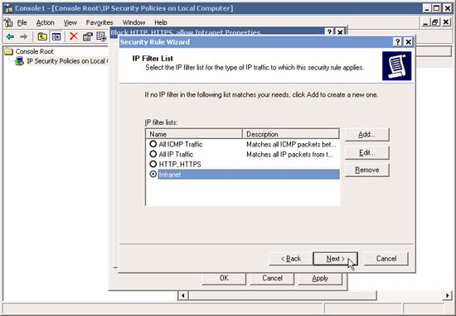This screenshot has width=456, height=316.
Task: Click the Remove filter list button
Action: coord(366,170)
